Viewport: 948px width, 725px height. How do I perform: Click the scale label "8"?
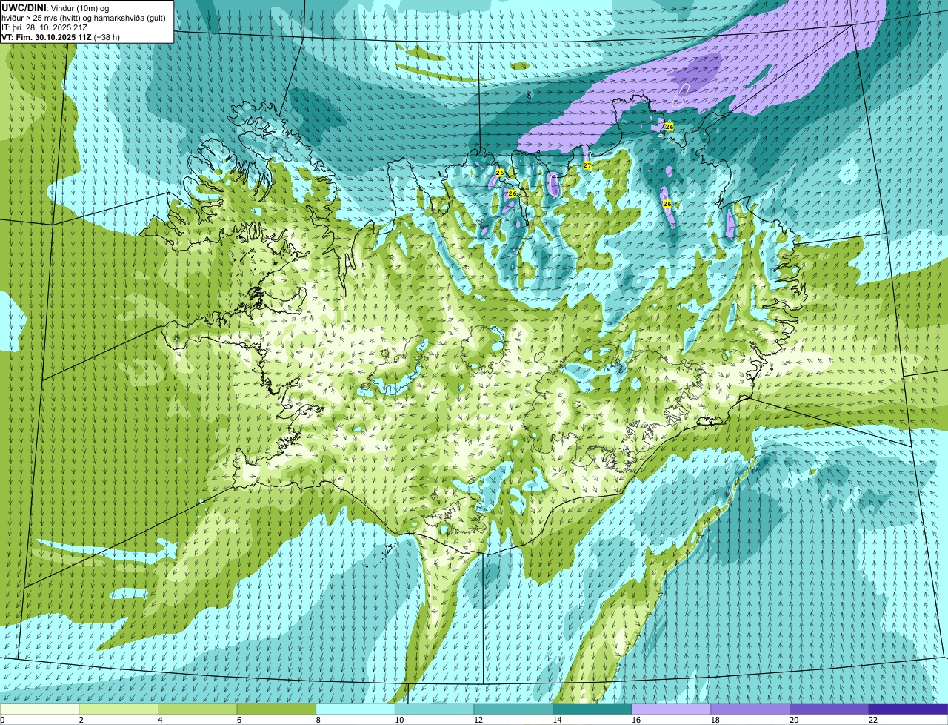point(318,720)
